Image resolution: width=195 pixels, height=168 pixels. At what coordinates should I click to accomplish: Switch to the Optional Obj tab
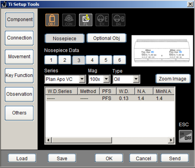(107, 38)
